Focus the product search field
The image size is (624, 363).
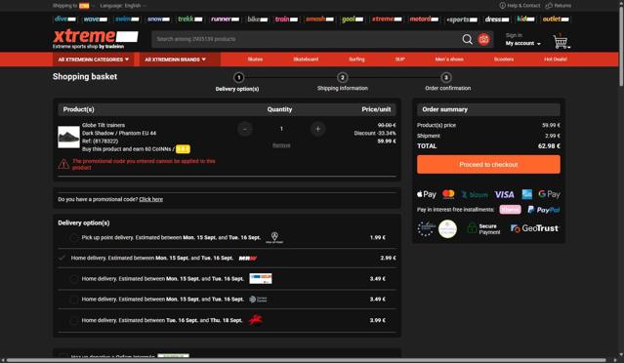coord(307,39)
